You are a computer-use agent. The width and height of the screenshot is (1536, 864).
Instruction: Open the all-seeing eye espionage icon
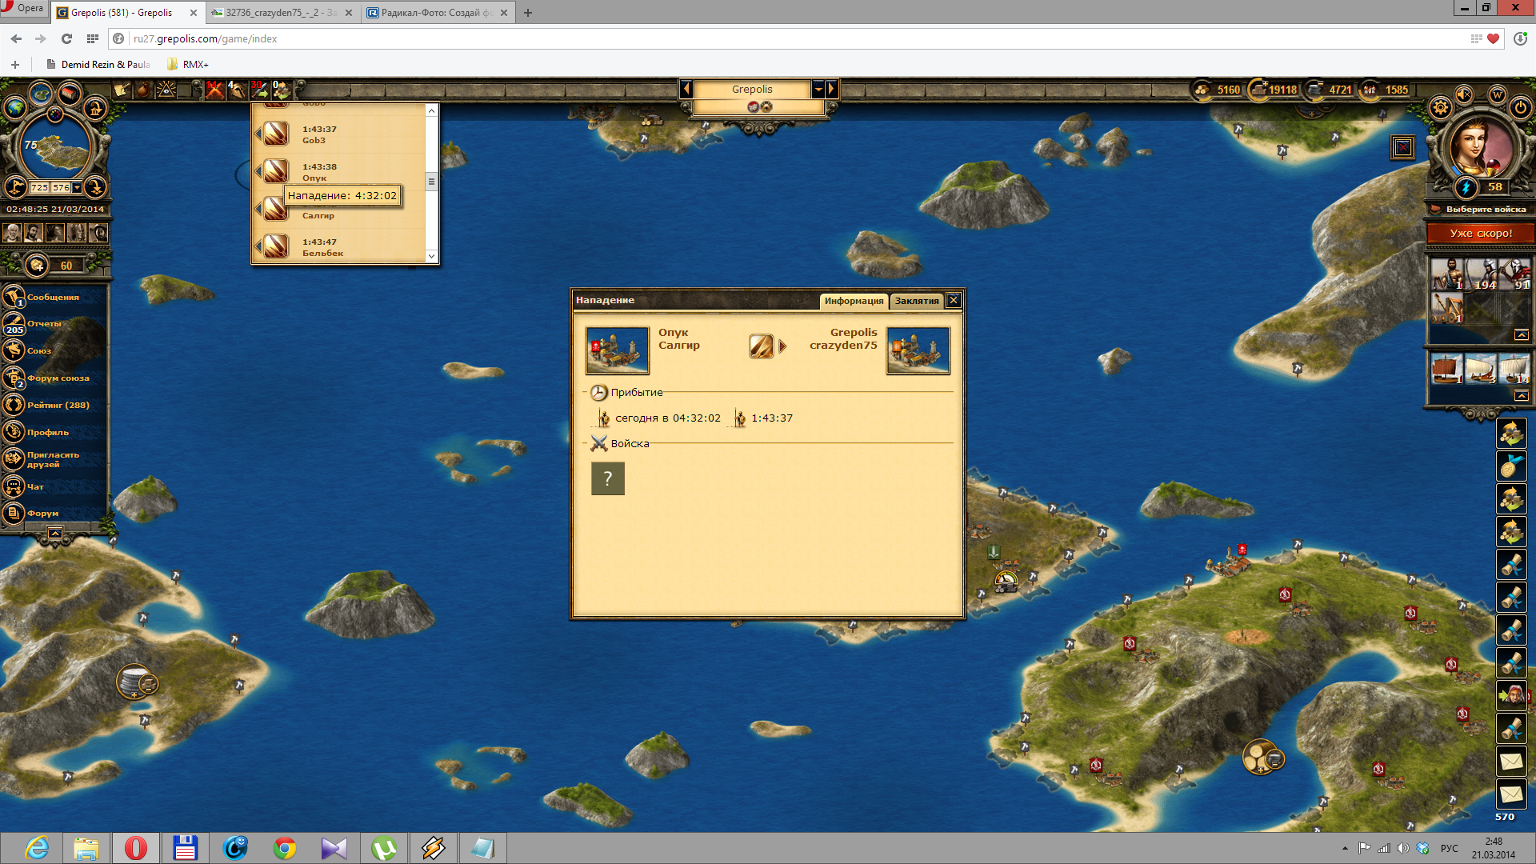(166, 90)
